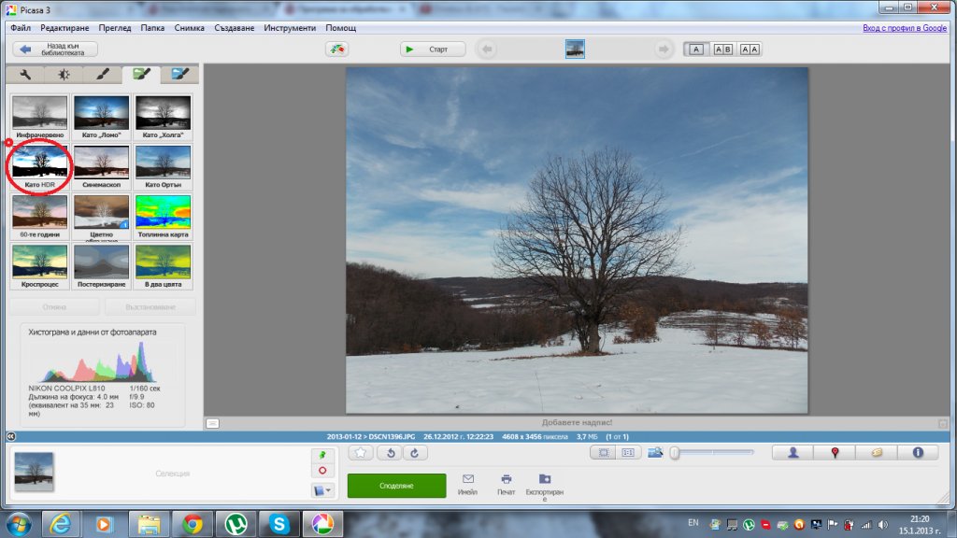Viewport: 957px width, 538px height.
Task: Export photo with Експортиране icon
Action: click(545, 487)
